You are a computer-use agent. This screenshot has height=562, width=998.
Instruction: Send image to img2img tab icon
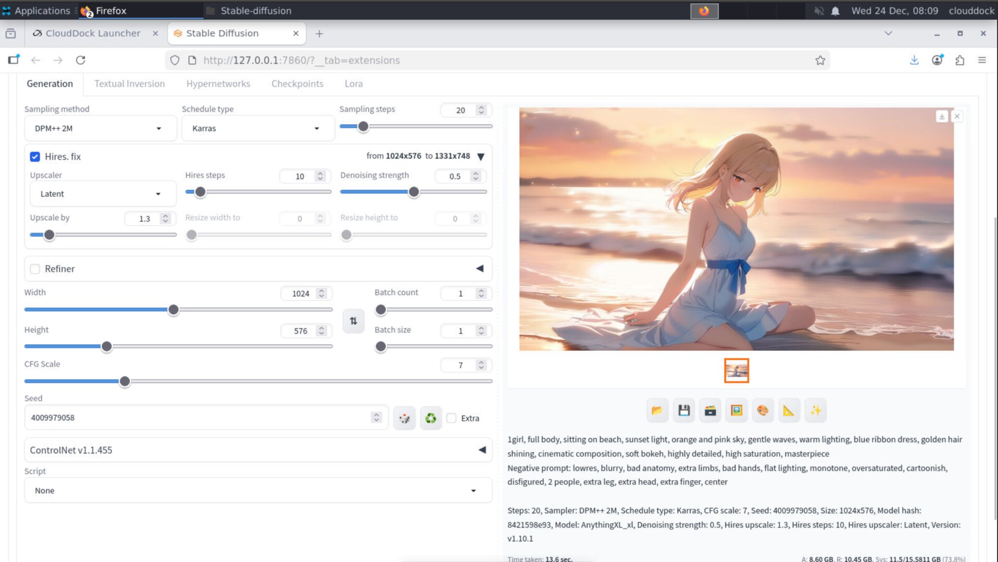tap(736, 411)
